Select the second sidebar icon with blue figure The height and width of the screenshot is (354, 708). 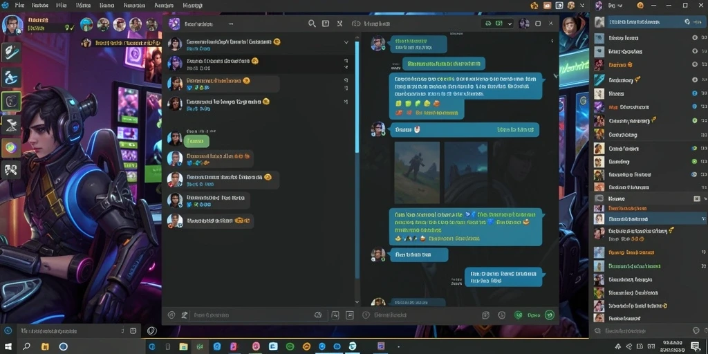tap(11, 77)
